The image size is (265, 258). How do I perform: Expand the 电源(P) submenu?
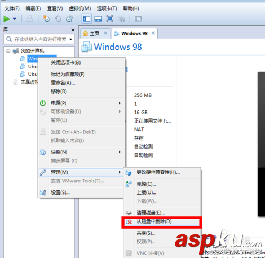[x=81, y=103]
